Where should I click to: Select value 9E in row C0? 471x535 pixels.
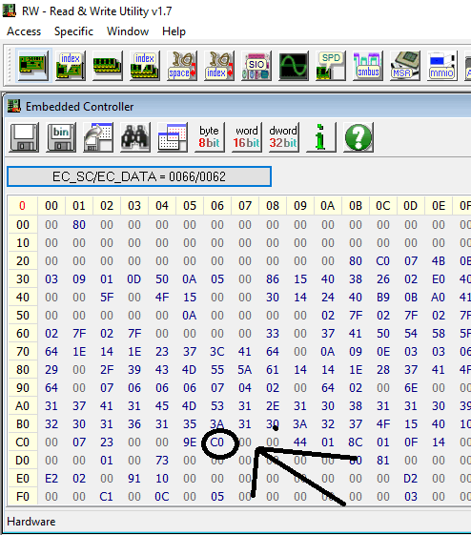coord(190,442)
